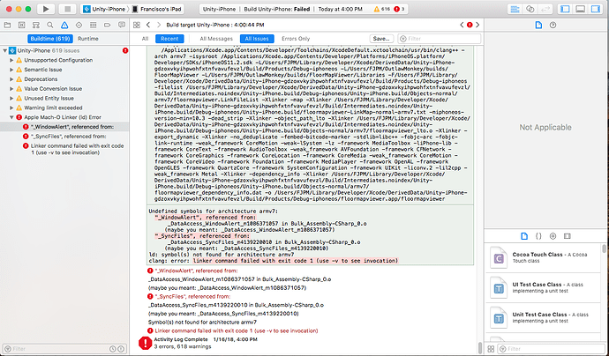
Task: Open Report navigator icon
Action: (x=122, y=26)
